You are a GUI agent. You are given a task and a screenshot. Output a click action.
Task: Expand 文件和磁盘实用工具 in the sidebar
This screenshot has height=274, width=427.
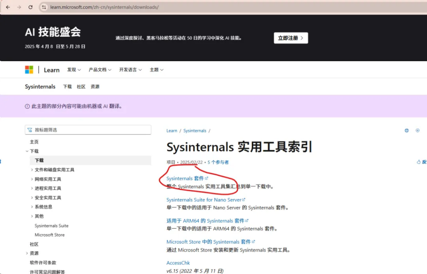[32, 170]
